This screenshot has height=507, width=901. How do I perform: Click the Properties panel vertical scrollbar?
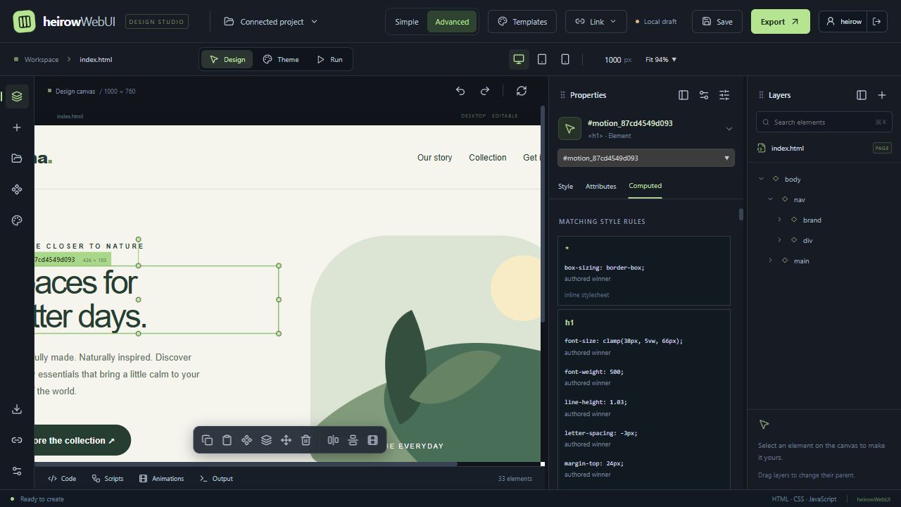coord(741,214)
